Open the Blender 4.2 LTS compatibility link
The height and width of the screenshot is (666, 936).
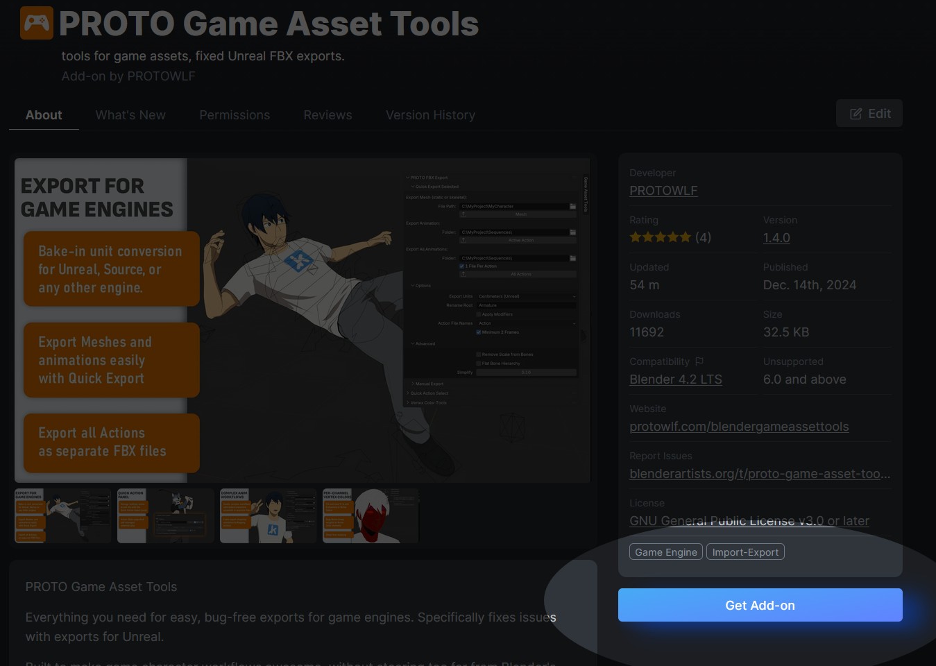(675, 379)
